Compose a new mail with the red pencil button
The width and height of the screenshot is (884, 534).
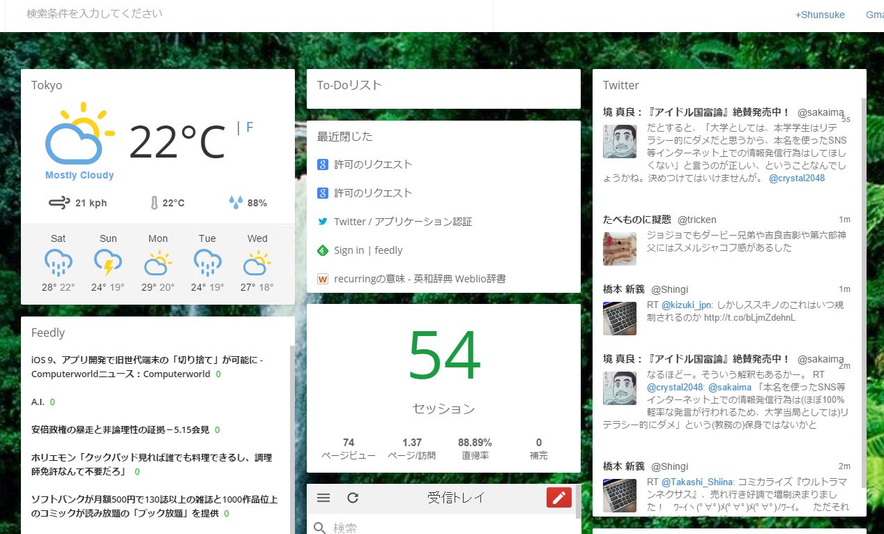[559, 497]
